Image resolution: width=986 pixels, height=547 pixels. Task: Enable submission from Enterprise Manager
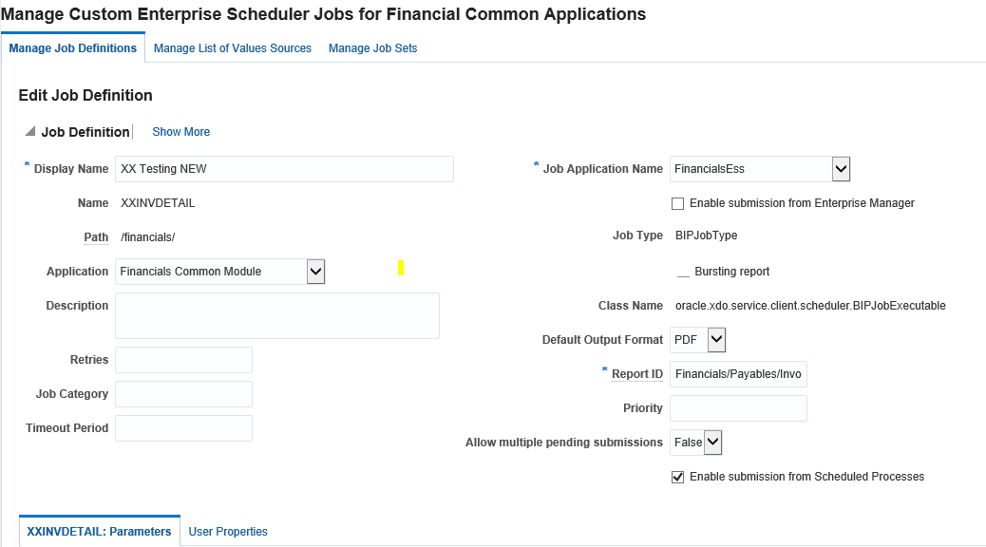click(x=677, y=203)
